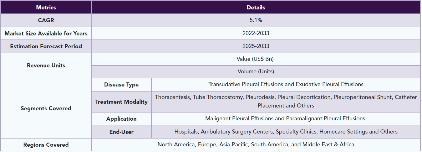Click Transudative and Exudative Pleural Effusions text
The width and height of the screenshot is (422, 152).
pyautogui.click(x=286, y=85)
